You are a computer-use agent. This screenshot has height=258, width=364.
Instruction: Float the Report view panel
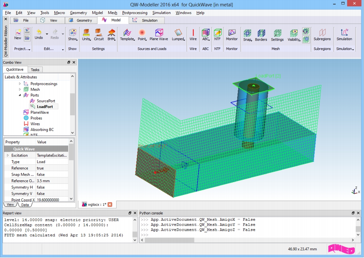tap(130, 213)
